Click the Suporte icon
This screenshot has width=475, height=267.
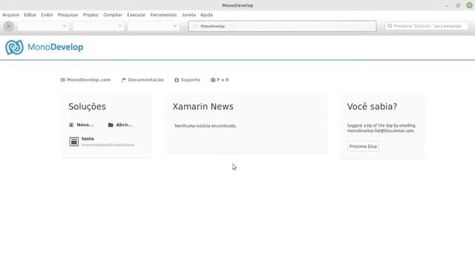[177, 80]
